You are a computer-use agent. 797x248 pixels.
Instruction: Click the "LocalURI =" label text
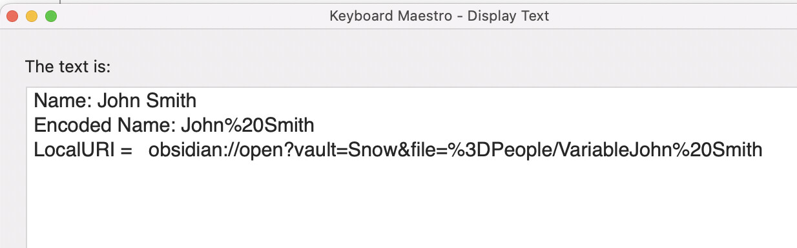(x=83, y=149)
